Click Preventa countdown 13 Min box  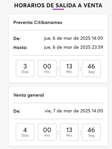tap(69, 68)
